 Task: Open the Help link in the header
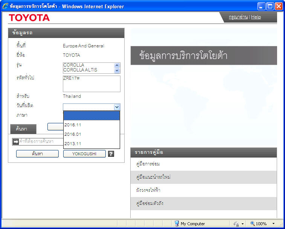[256, 17]
